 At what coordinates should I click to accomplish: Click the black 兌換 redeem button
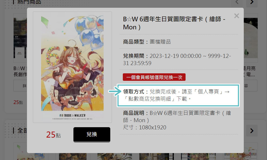point(92,134)
